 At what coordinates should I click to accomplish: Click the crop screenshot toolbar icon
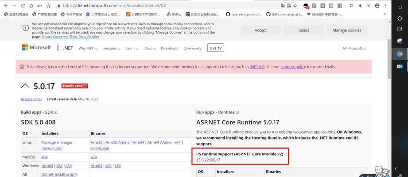pos(352,5)
